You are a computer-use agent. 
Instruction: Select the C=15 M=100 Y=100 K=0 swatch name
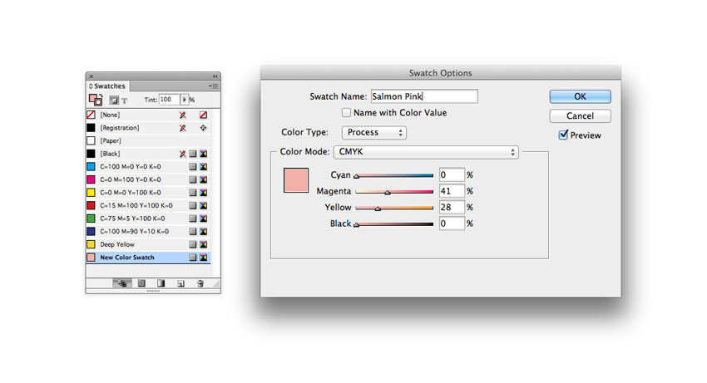pos(136,206)
